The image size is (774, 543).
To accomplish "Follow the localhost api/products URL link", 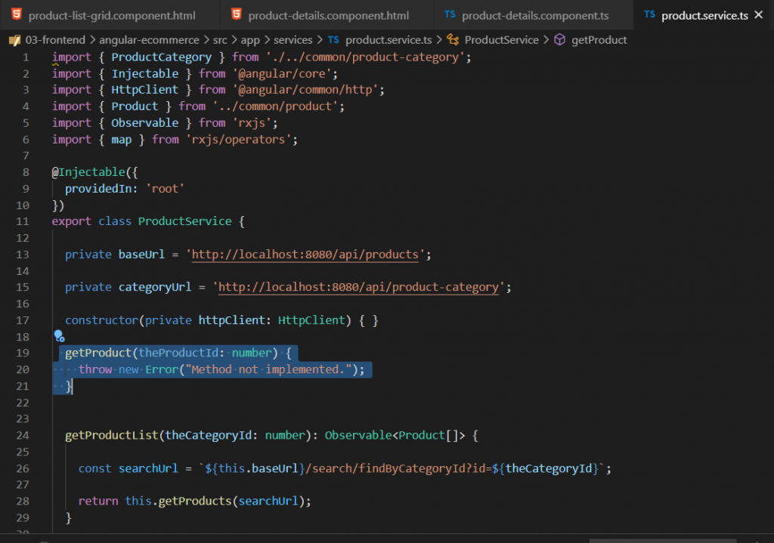I will [305, 255].
